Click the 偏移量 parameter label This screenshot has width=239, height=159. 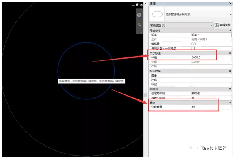tap(155, 44)
